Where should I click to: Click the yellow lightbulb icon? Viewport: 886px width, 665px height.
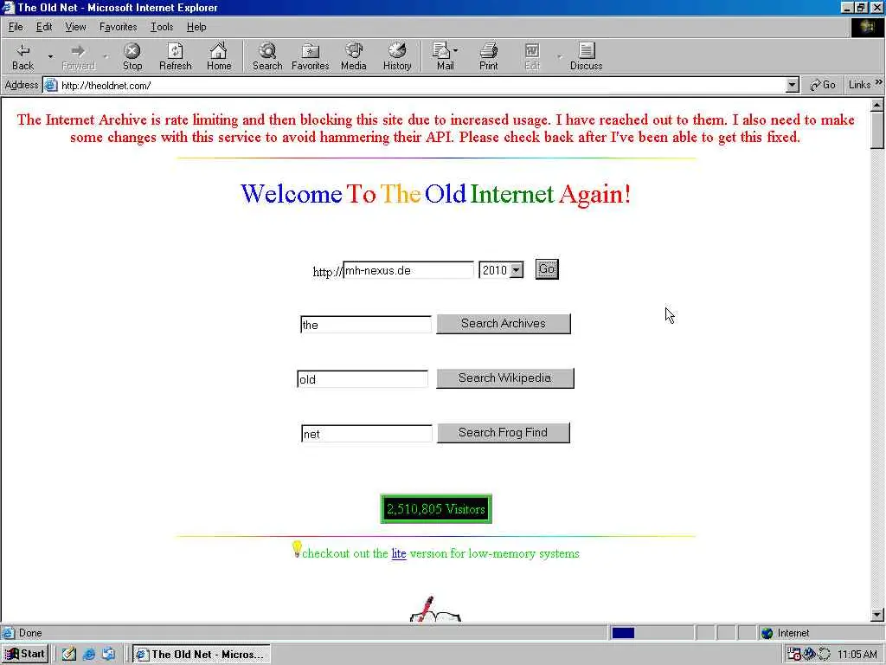(x=297, y=548)
